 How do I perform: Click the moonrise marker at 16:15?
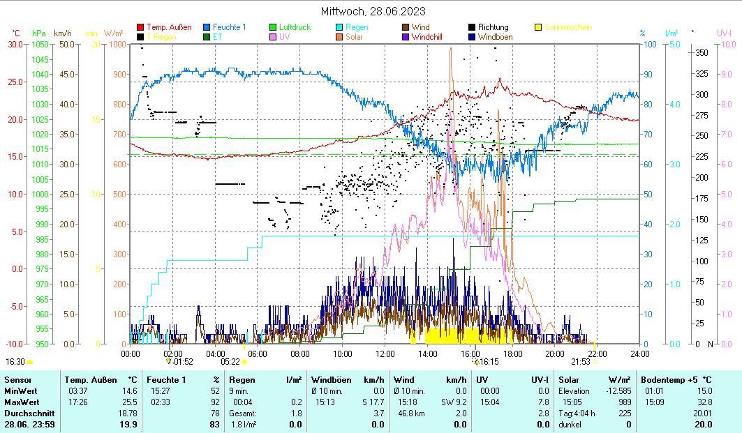(477, 361)
